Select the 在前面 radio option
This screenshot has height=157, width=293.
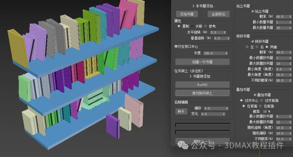tap(260, 106)
